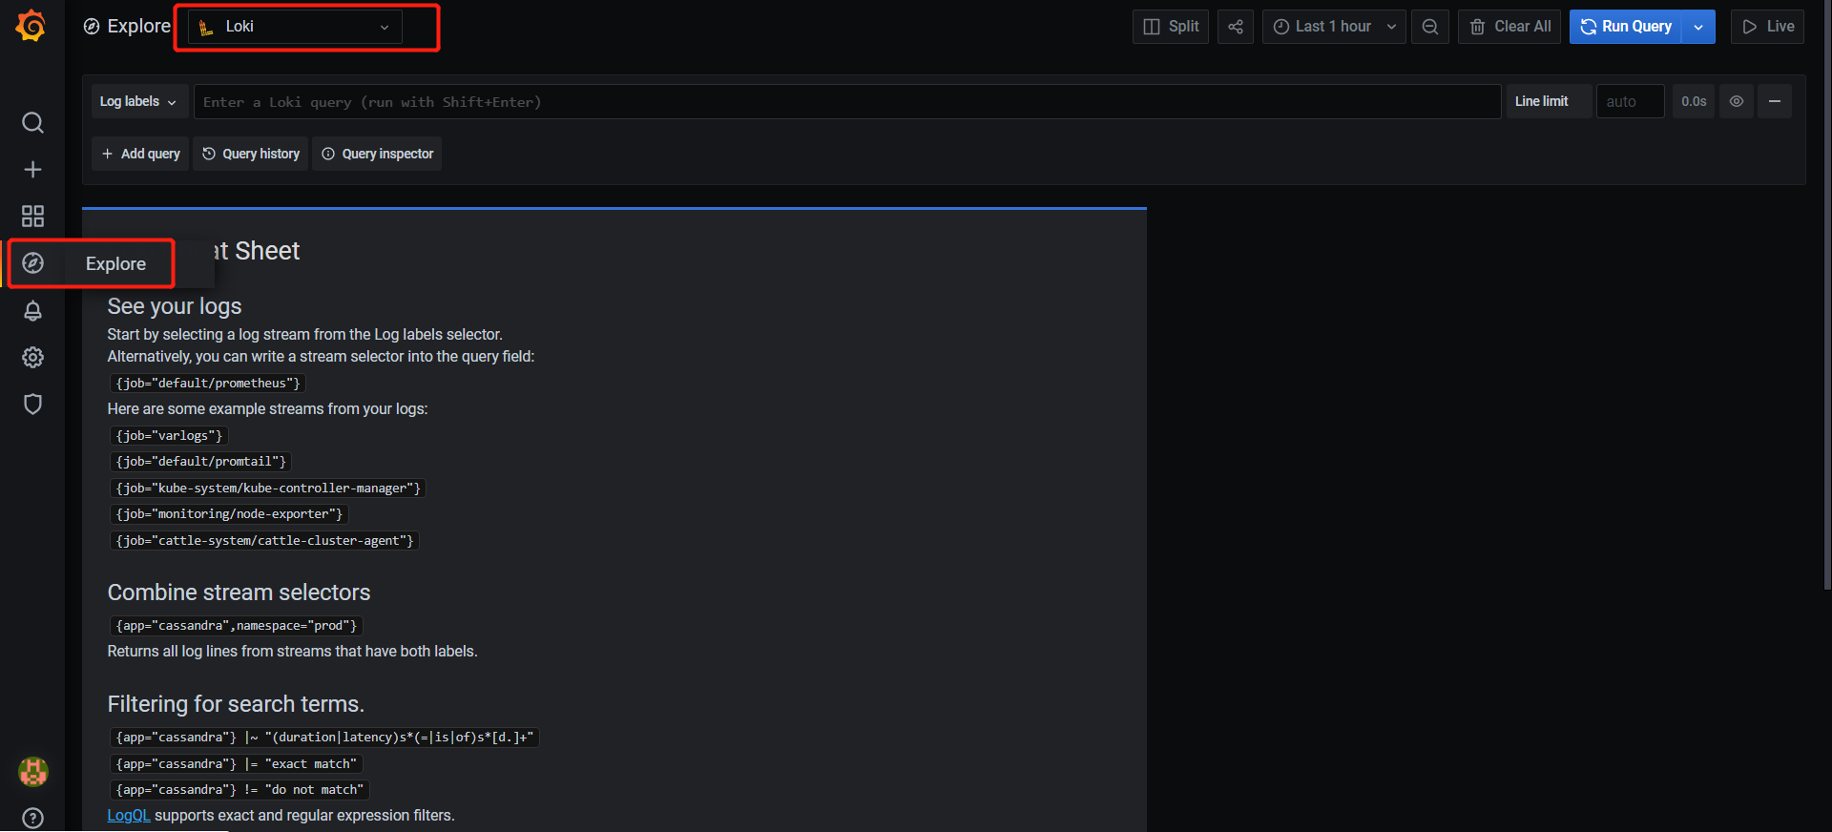Toggle query visibility with the eye icon
This screenshot has height=832, width=1832.
(1737, 101)
